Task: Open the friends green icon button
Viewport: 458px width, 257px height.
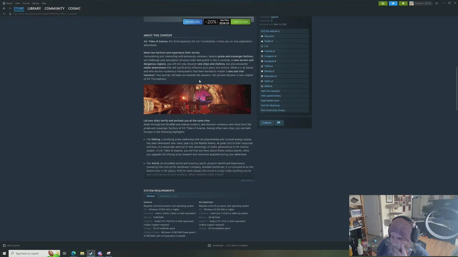Action: tap(383, 3)
